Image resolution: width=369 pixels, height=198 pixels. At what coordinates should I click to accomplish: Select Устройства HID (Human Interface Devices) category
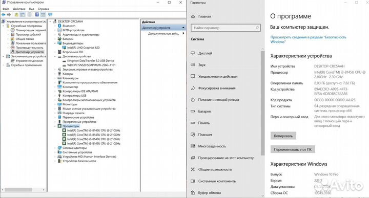point(89,157)
